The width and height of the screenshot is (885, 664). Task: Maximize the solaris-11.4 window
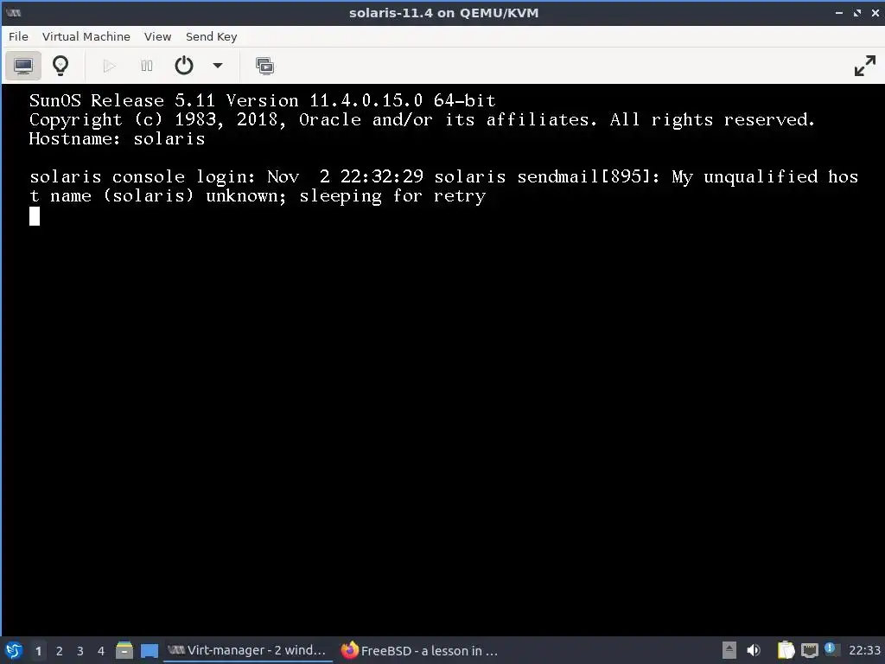pyautogui.click(x=857, y=12)
